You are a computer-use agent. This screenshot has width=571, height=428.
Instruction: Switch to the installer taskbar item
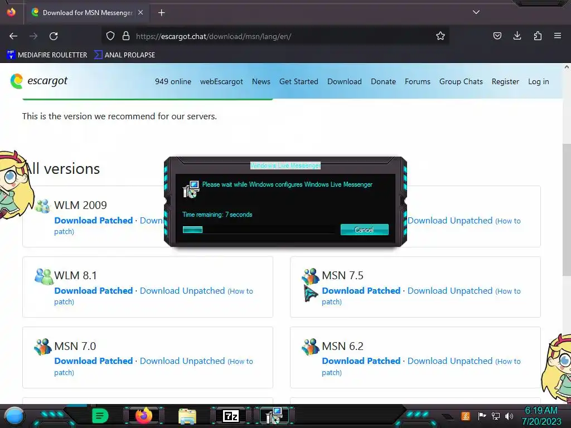click(274, 416)
